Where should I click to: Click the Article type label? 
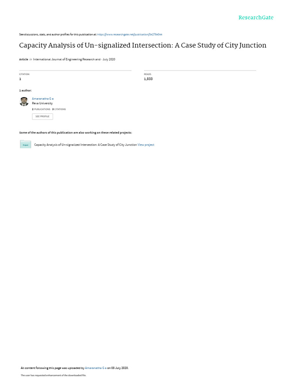(24, 59)
